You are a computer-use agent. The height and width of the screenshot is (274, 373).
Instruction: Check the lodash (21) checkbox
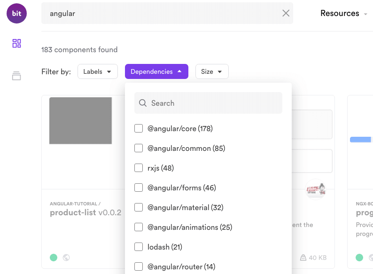point(139,247)
